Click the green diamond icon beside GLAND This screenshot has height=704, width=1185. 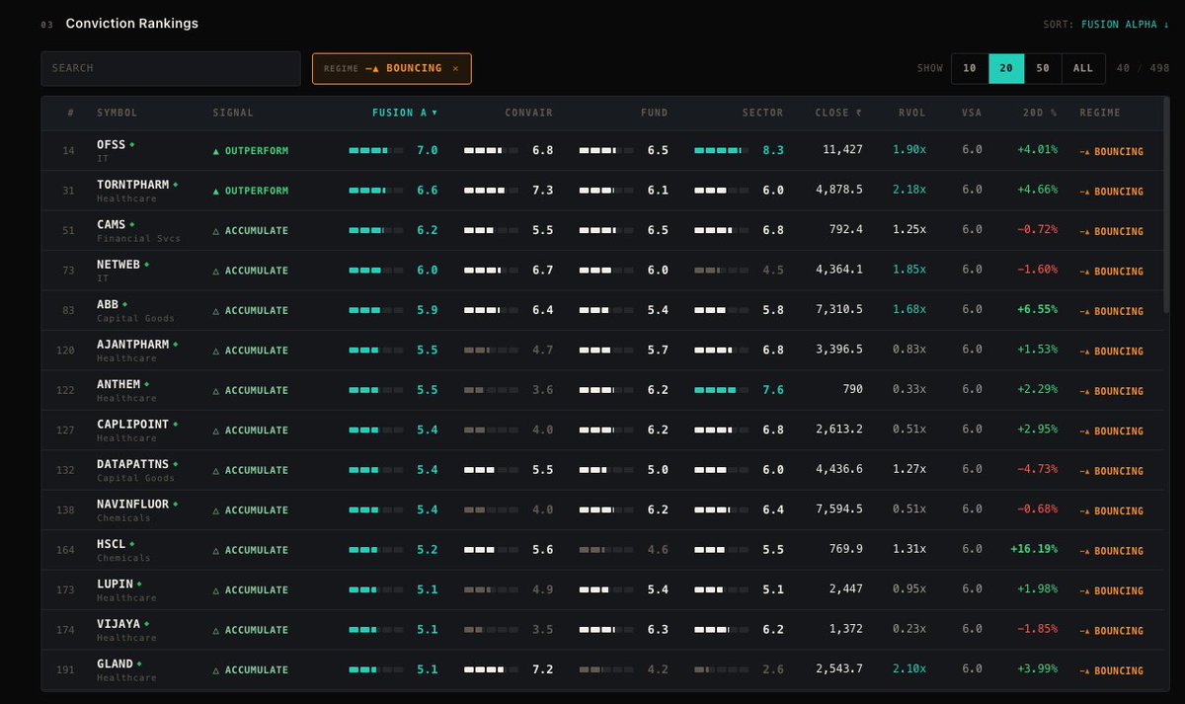tap(139, 664)
